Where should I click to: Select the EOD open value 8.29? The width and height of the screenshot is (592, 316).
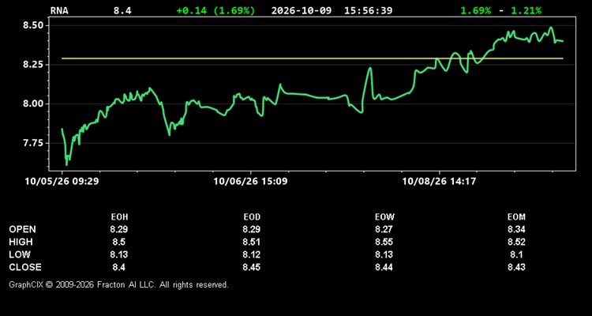[x=252, y=229]
